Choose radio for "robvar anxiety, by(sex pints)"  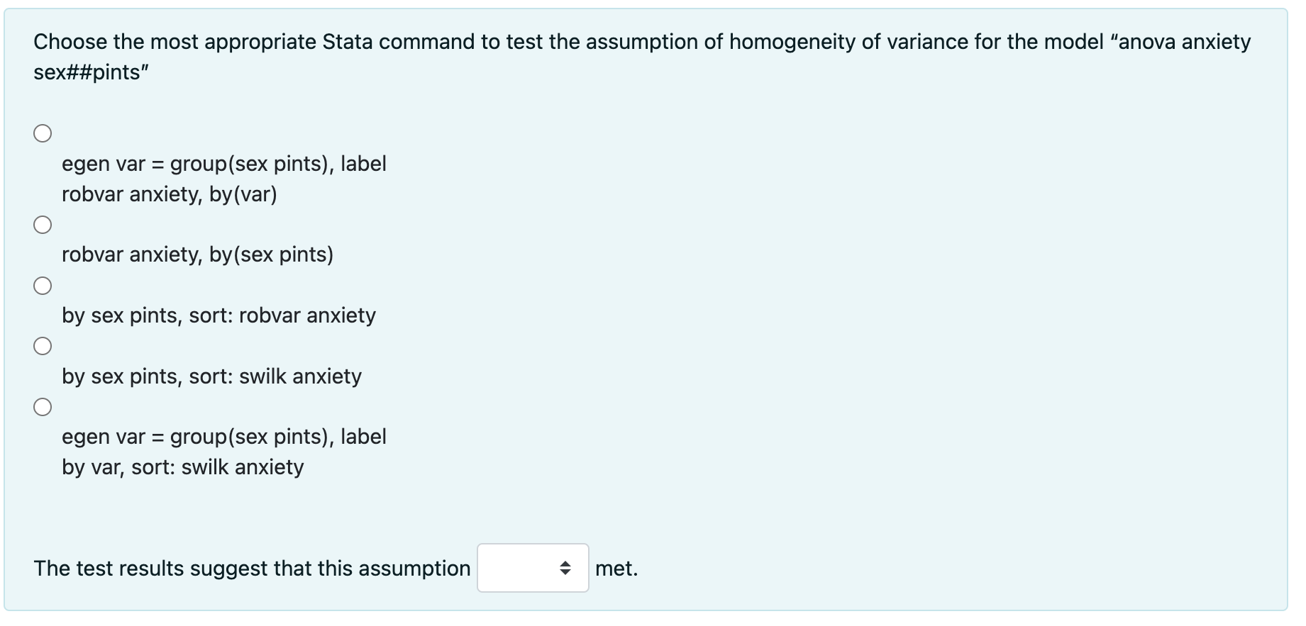43,225
